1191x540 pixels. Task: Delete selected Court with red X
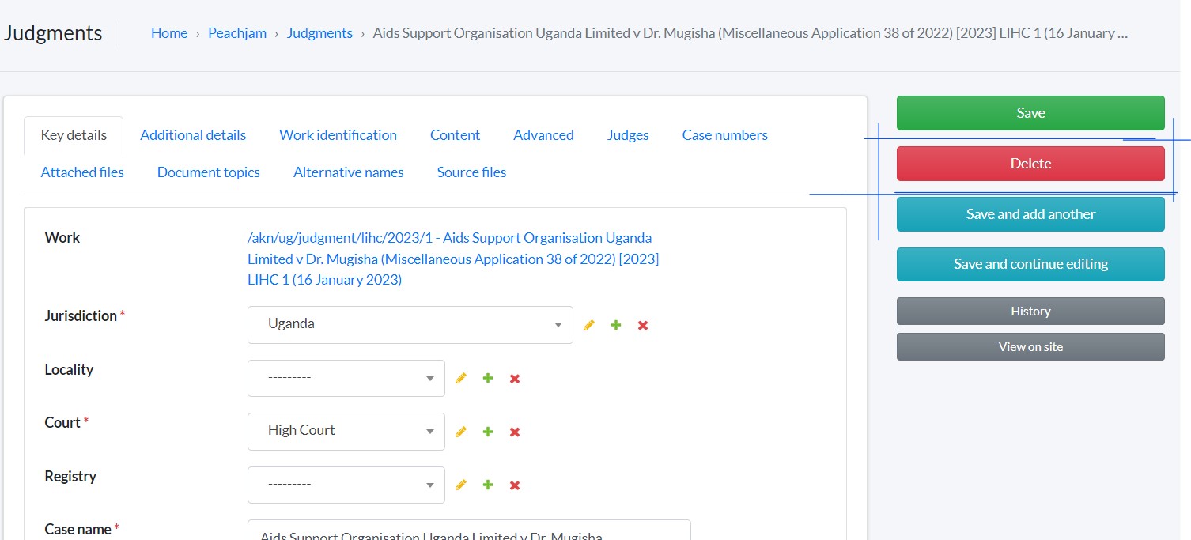(515, 432)
